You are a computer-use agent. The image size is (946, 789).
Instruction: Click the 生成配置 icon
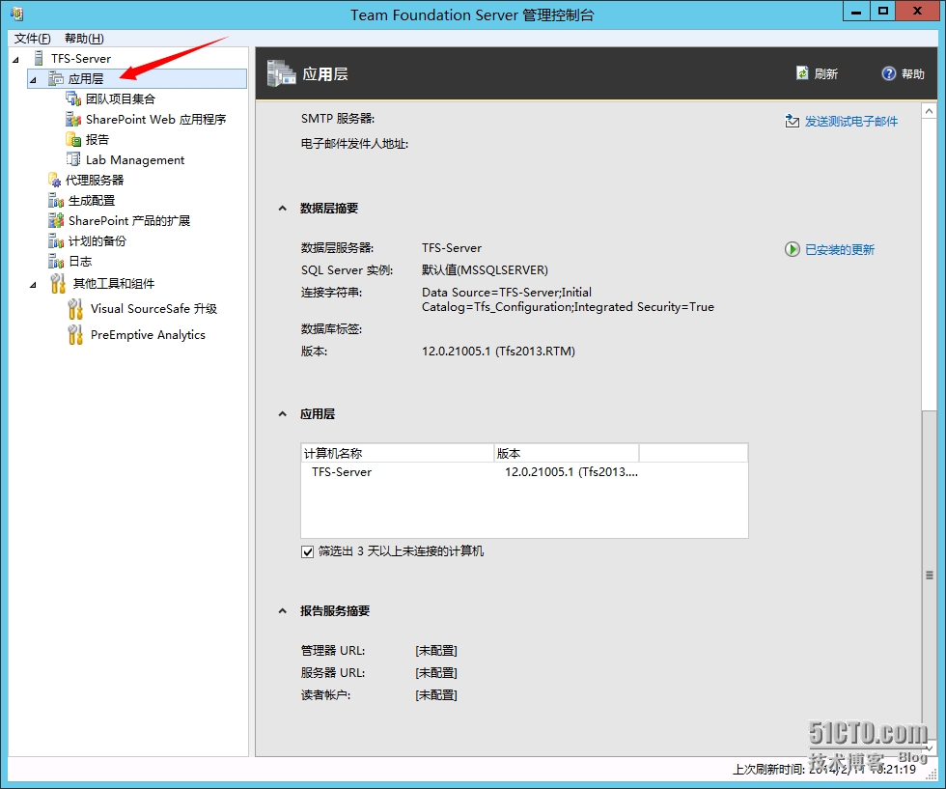pos(56,201)
